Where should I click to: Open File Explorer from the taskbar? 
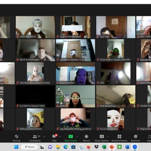coord(58,147)
